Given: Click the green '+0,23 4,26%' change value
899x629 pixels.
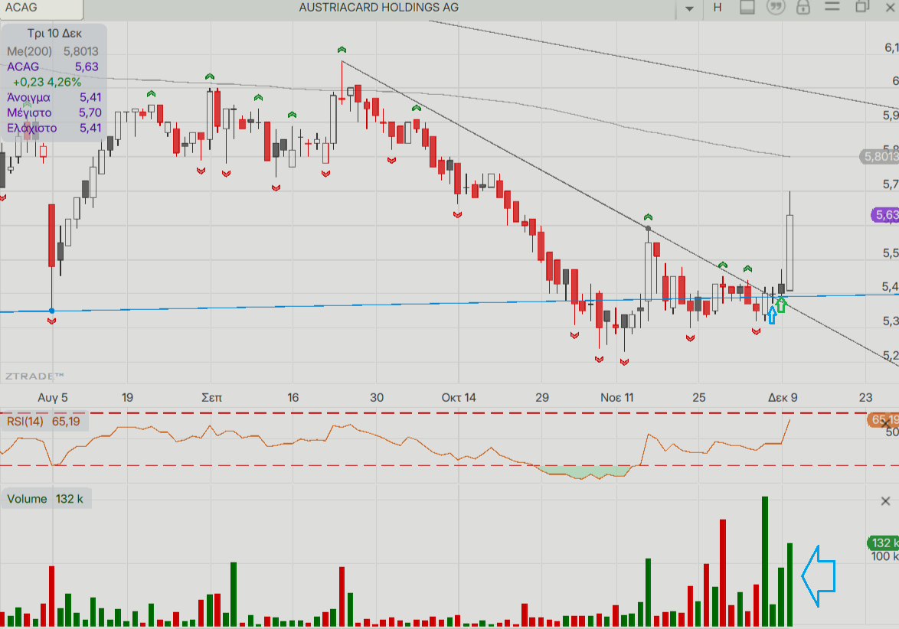Looking at the screenshot, I should point(47,82).
